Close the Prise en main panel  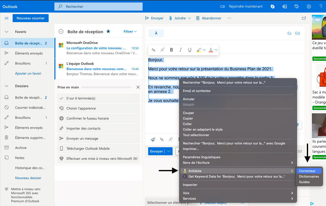[138, 87]
